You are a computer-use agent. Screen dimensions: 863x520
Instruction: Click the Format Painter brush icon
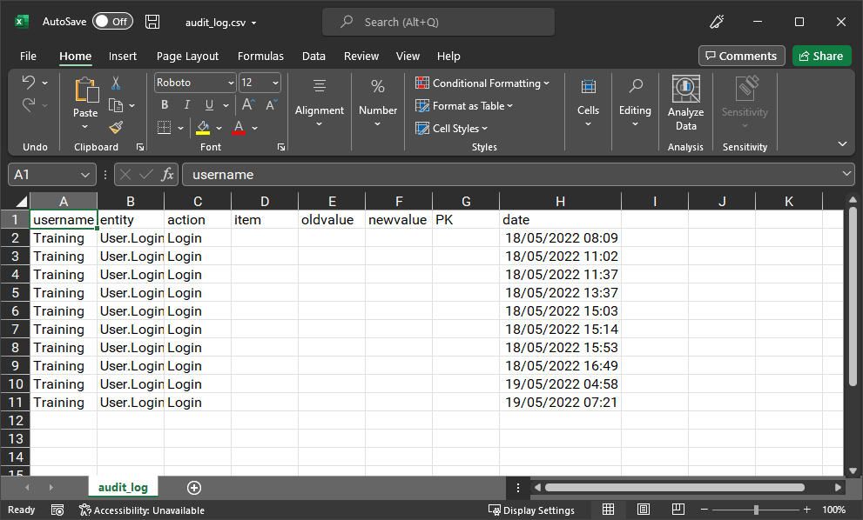point(116,128)
